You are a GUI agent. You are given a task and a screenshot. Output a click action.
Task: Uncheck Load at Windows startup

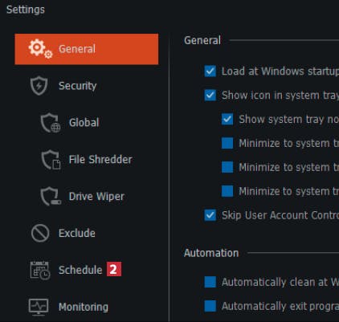click(210, 71)
